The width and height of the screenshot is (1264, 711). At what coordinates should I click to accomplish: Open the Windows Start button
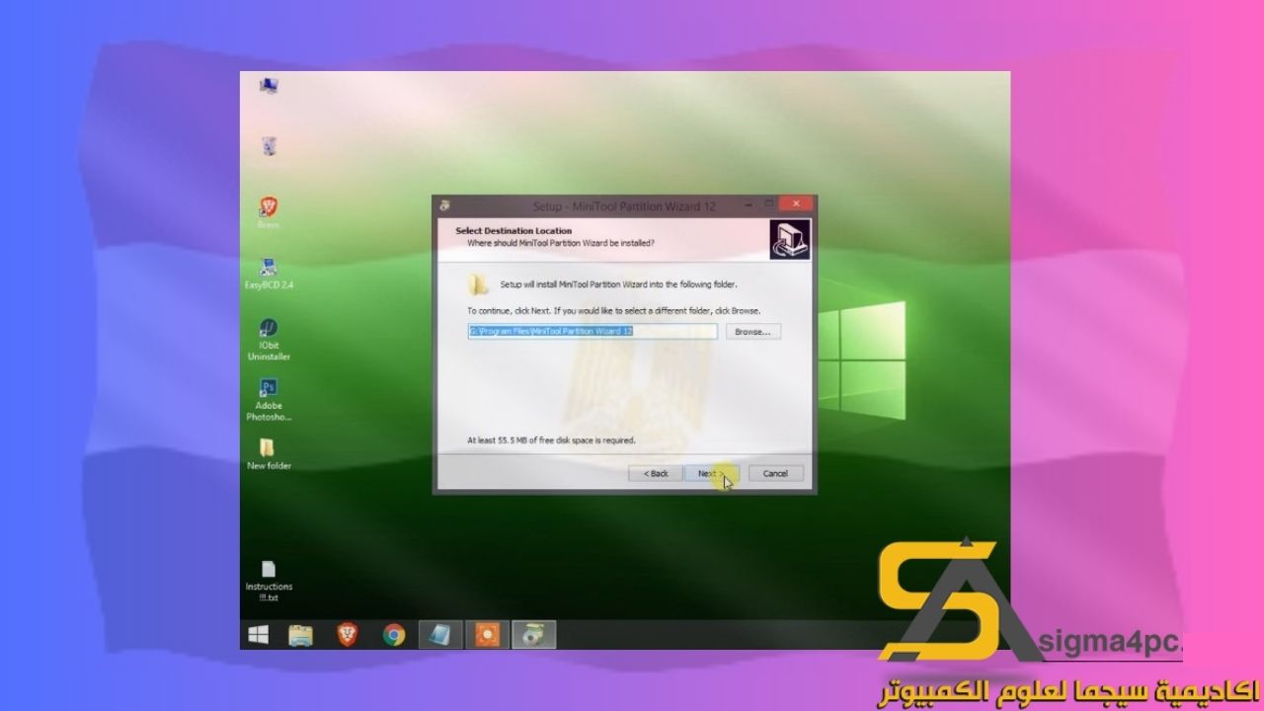point(259,634)
